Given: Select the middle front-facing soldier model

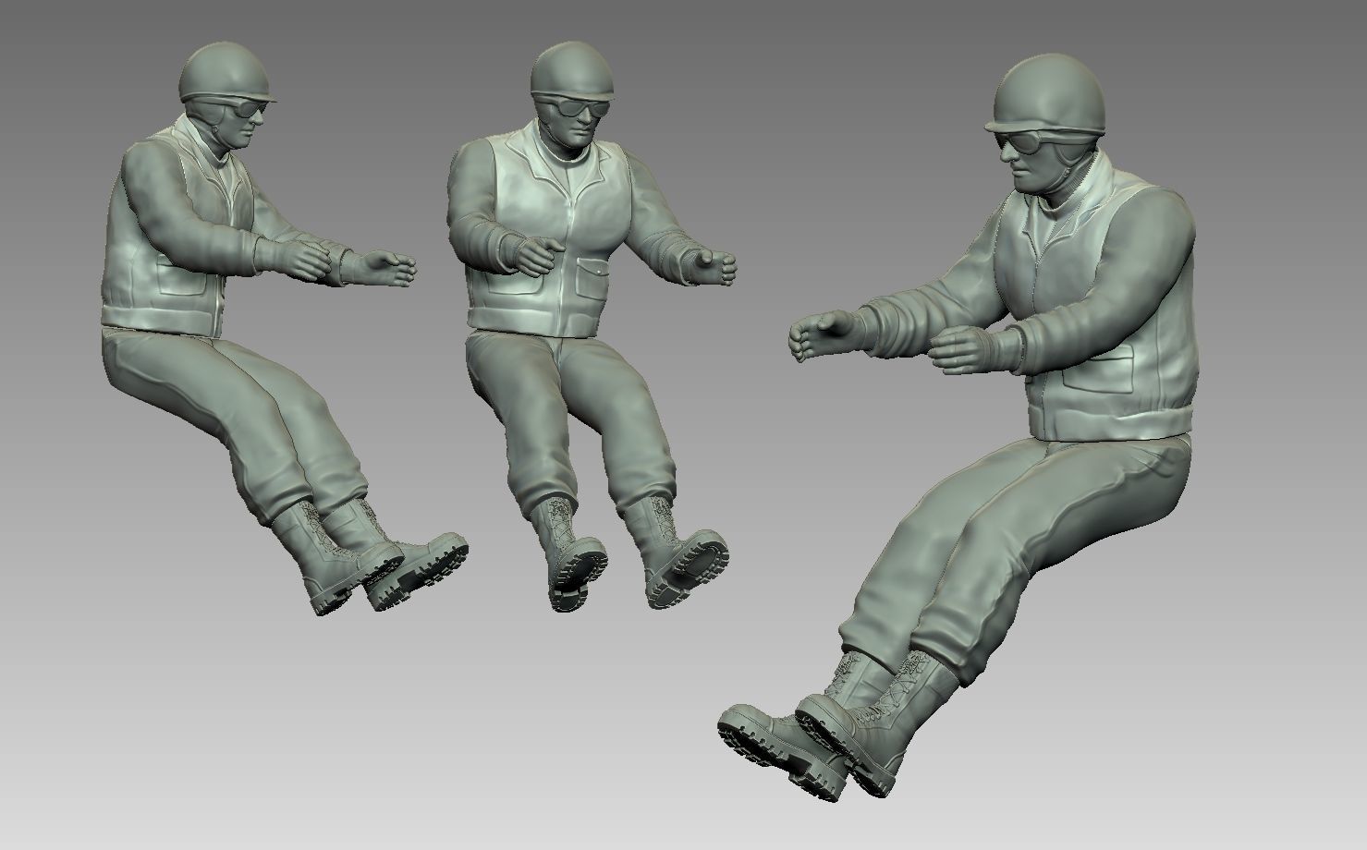Looking at the screenshot, I should (571, 277).
